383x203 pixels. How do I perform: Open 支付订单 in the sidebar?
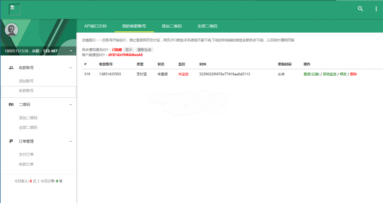[x=26, y=154]
